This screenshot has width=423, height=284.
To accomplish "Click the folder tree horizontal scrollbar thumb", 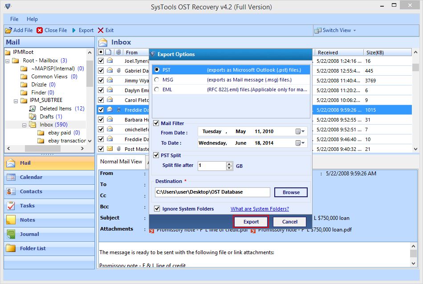I will coord(43,149).
